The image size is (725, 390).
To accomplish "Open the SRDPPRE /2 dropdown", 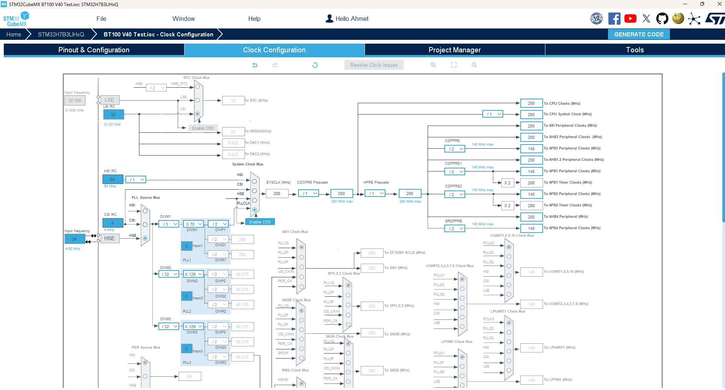I will point(455,229).
